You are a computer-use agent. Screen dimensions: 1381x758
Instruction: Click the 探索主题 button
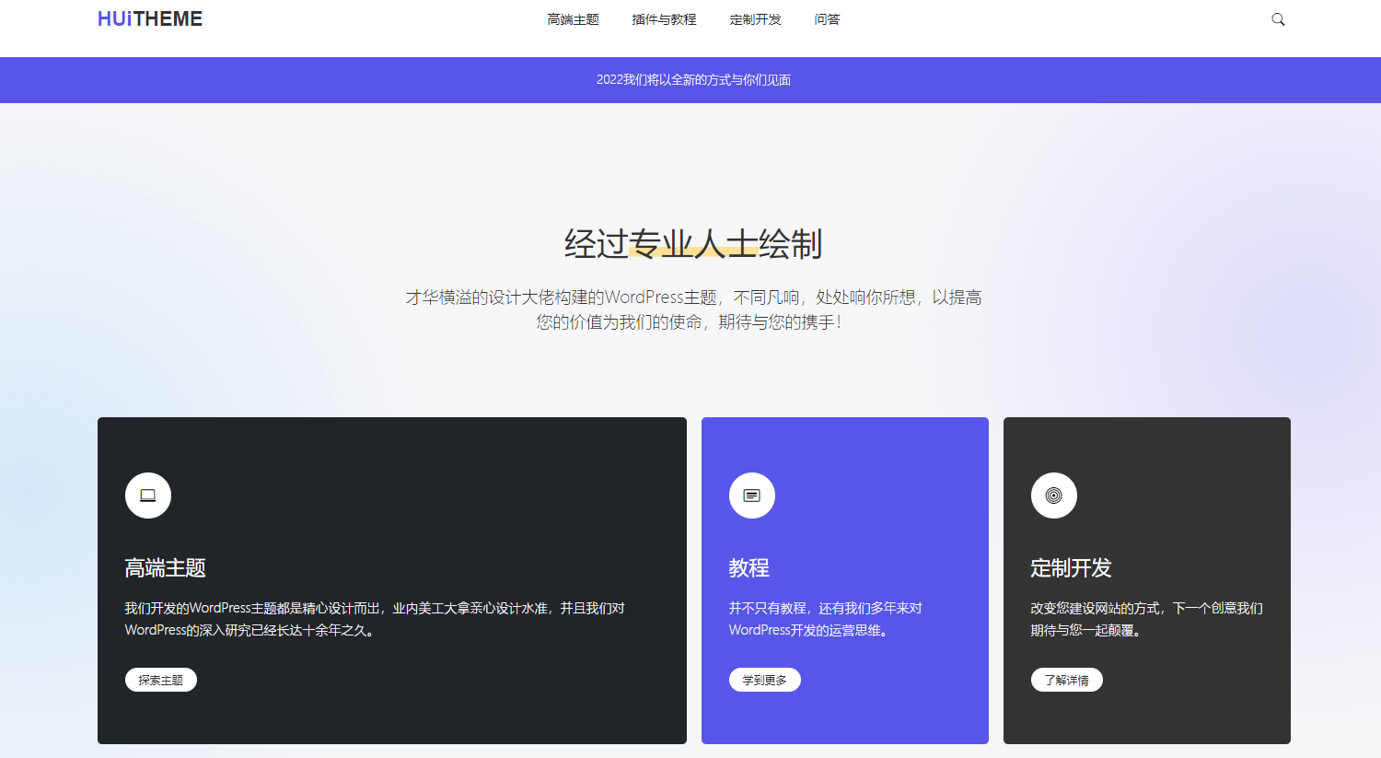click(x=160, y=680)
